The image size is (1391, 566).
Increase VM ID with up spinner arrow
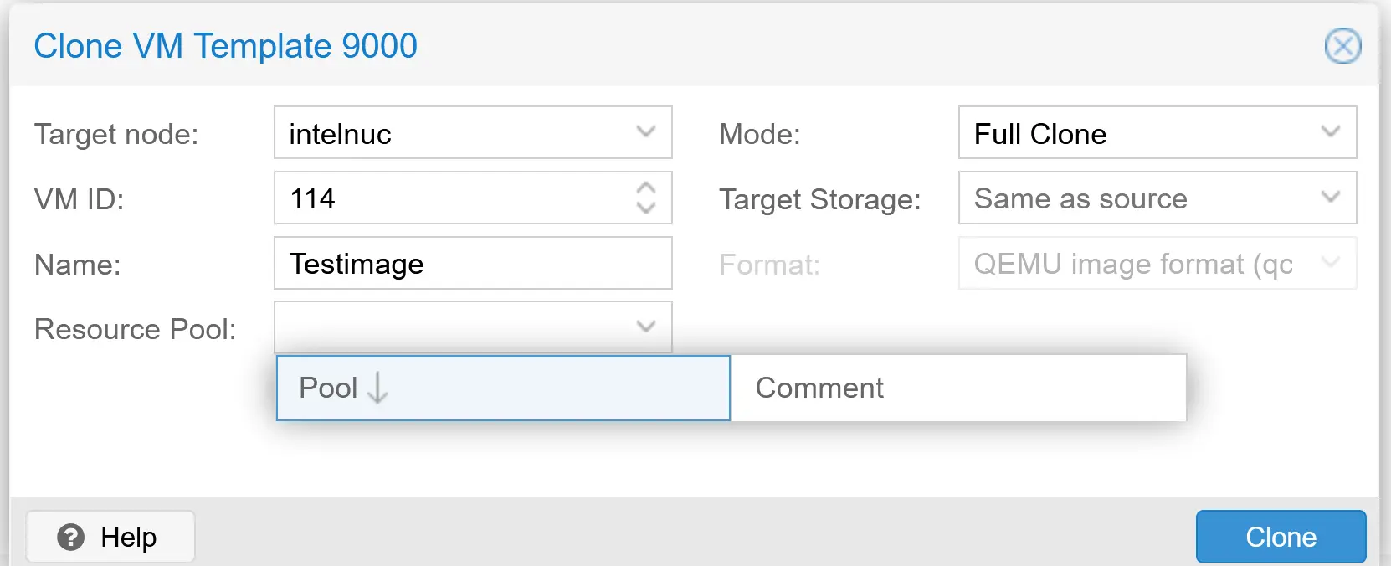coord(645,188)
